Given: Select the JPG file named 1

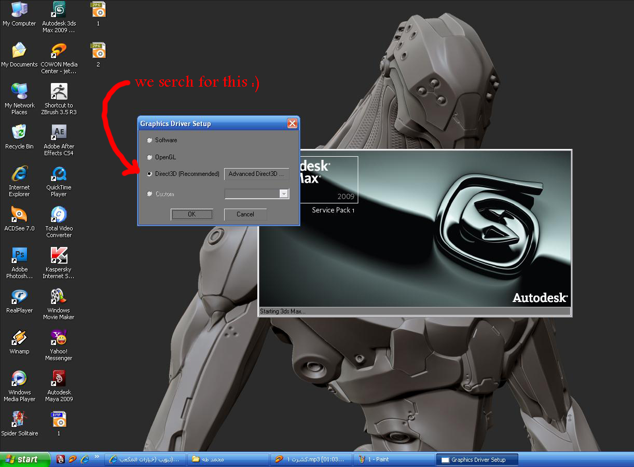Looking at the screenshot, I should click(98, 13).
